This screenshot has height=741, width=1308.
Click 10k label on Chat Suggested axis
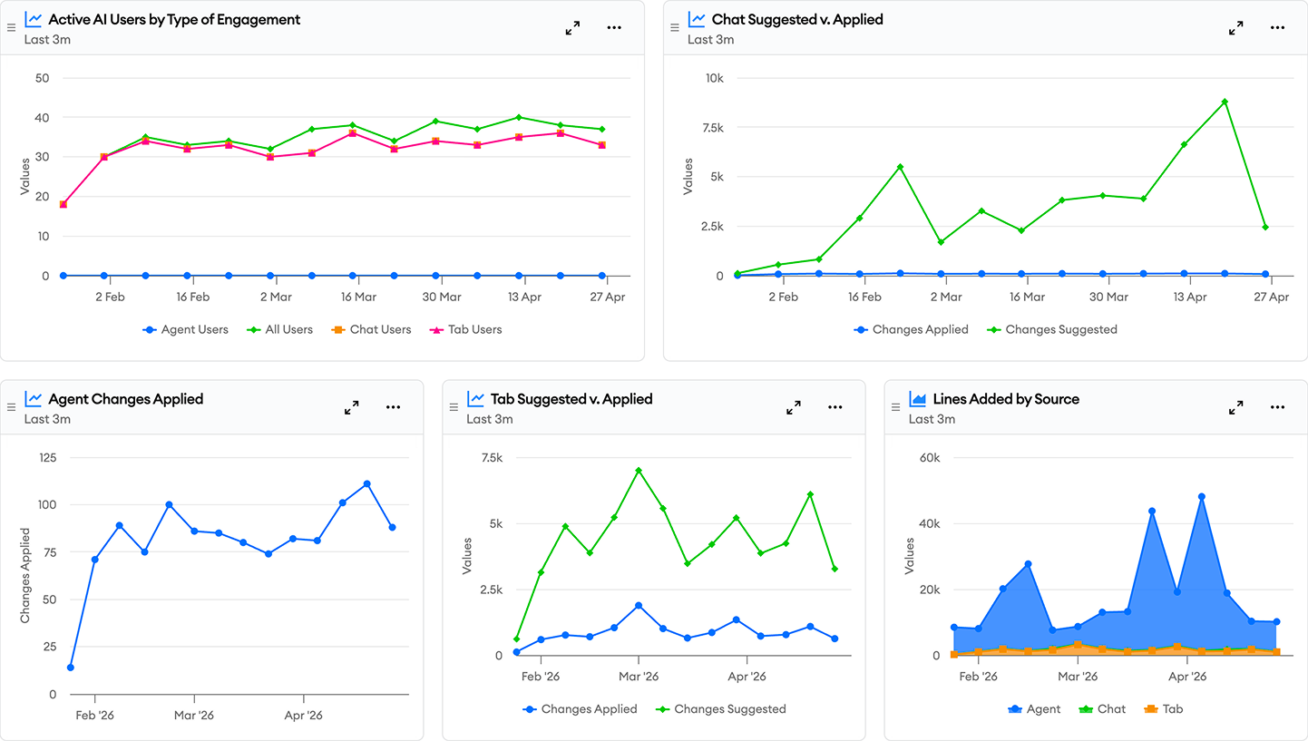[x=714, y=78]
